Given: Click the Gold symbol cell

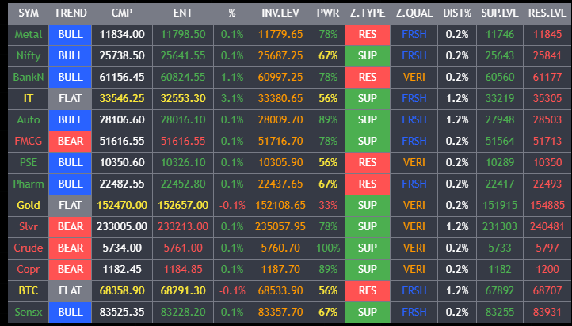Looking at the screenshot, I should (x=29, y=205).
